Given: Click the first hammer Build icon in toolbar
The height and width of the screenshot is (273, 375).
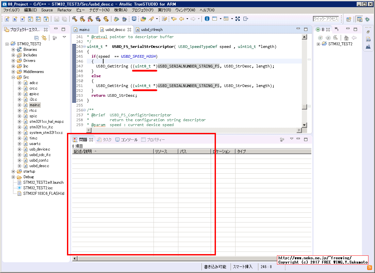Looking at the screenshot, I should (75, 19).
